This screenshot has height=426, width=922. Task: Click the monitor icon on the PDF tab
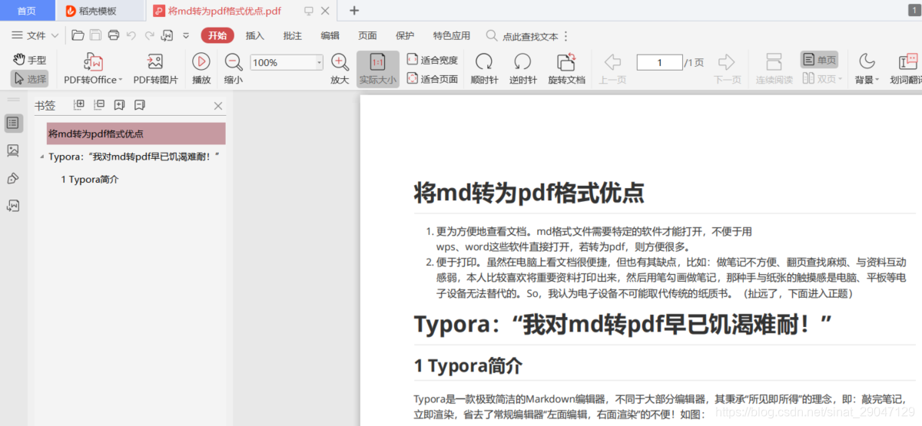[309, 11]
